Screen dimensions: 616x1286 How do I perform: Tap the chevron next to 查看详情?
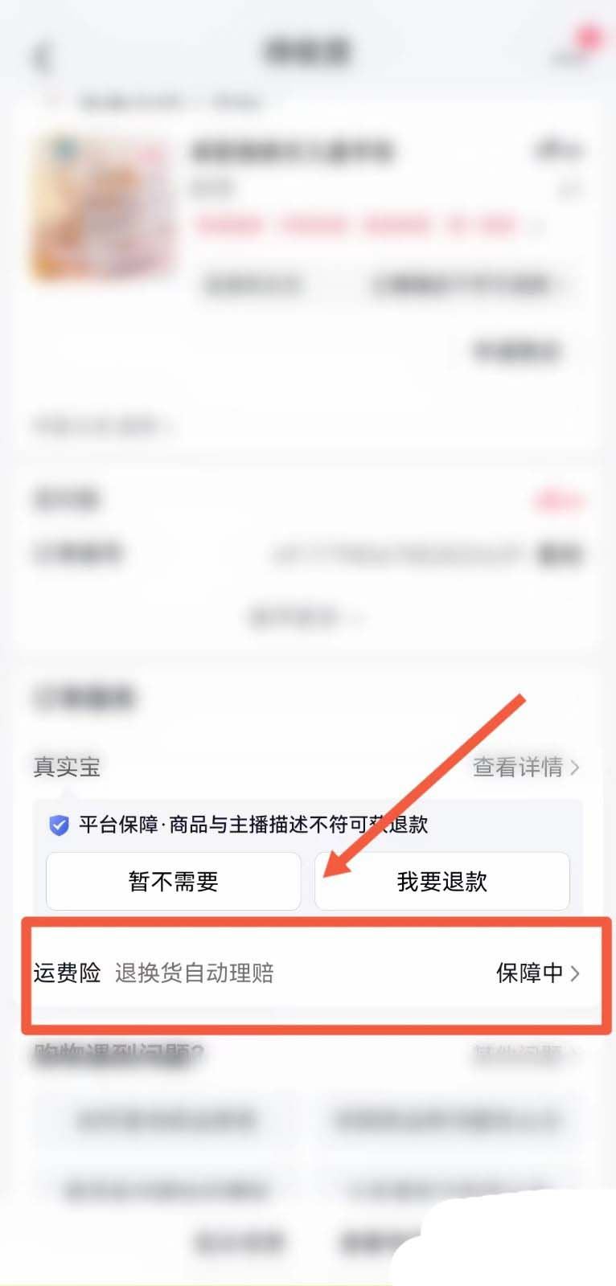point(574,768)
